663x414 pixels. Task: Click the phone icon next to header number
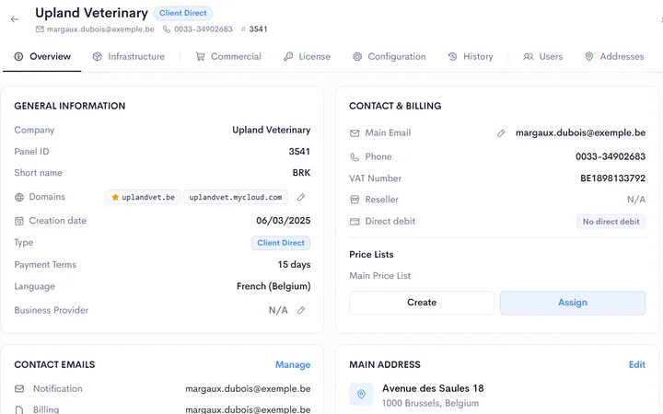click(x=167, y=29)
